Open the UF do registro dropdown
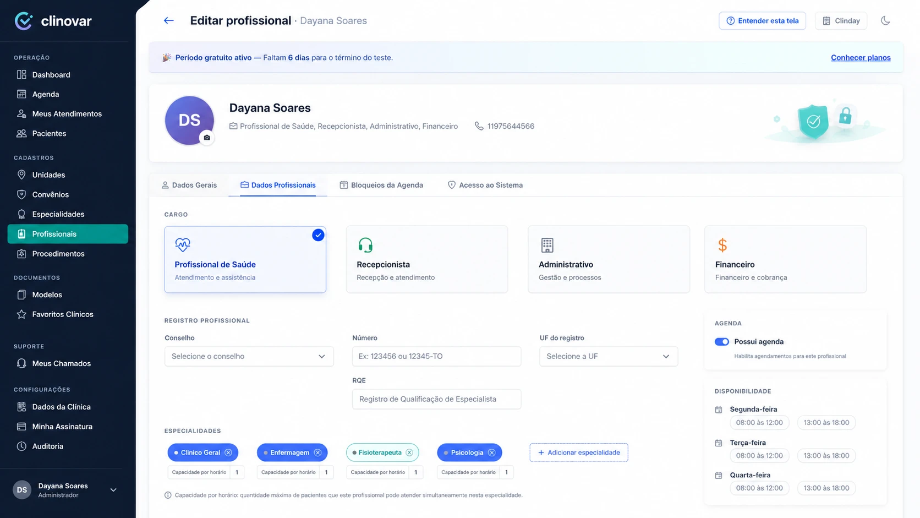Screen dimensions: 920x518 coord(609,356)
